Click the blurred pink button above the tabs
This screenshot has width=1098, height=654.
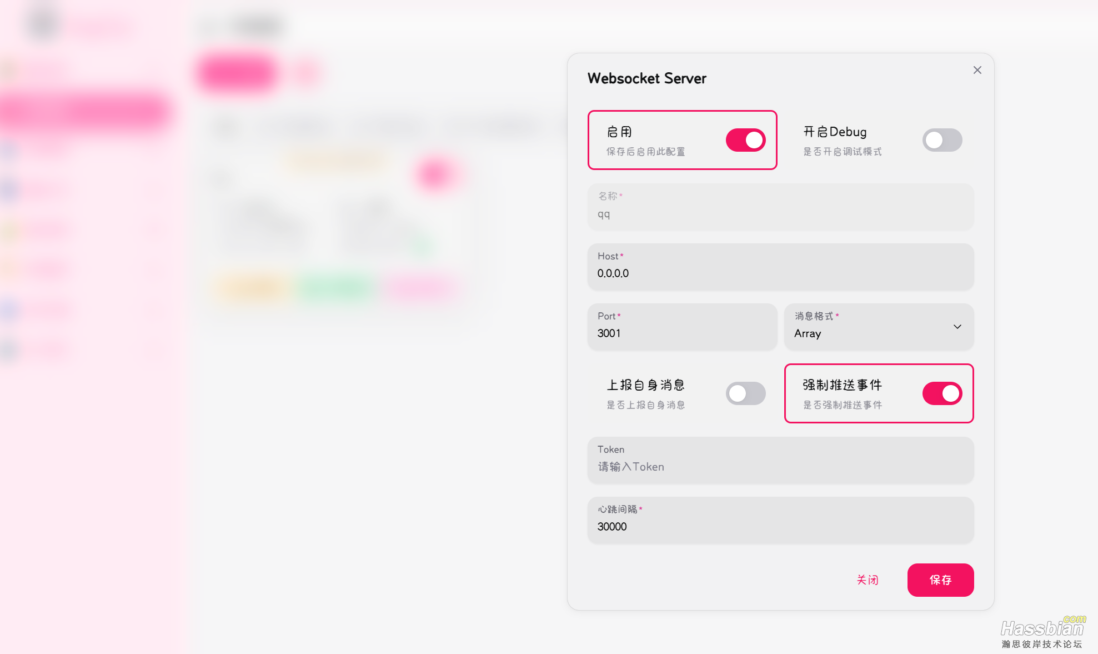click(237, 72)
